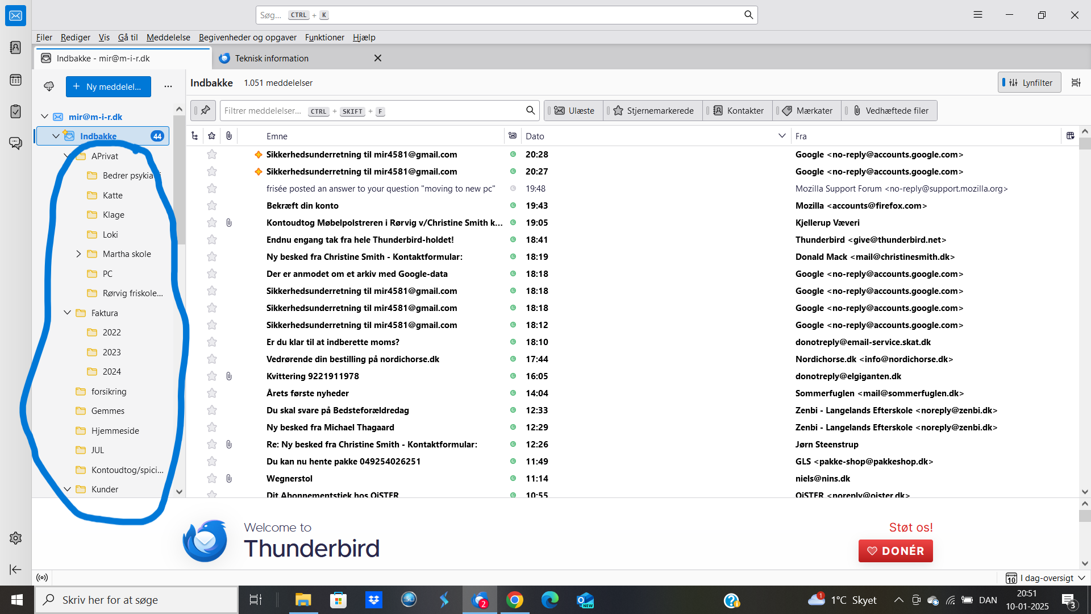Image resolution: width=1091 pixels, height=614 pixels.
Task: Sort by read status column header
Action: [513, 136]
